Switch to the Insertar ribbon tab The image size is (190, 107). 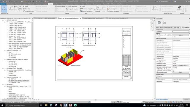tap(45, 4)
